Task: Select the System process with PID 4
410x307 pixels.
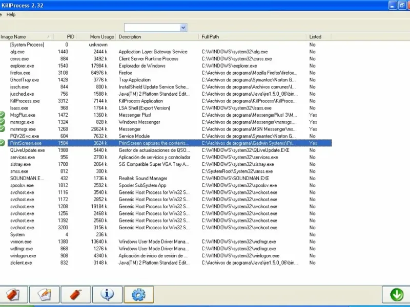Action: [x=17, y=235]
